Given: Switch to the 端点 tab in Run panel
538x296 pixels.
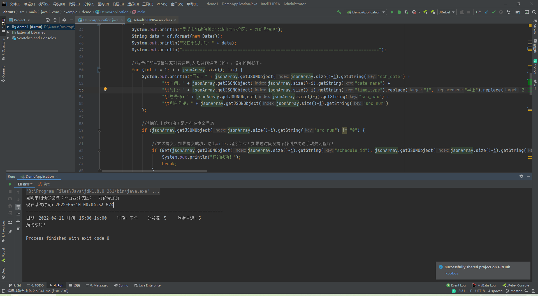Looking at the screenshot, I should tap(44, 184).
